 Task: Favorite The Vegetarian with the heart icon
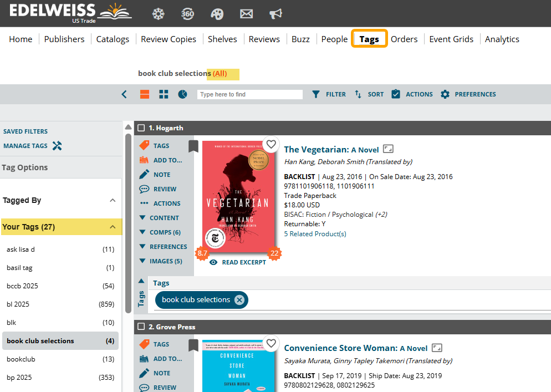pyautogui.click(x=271, y=144)
